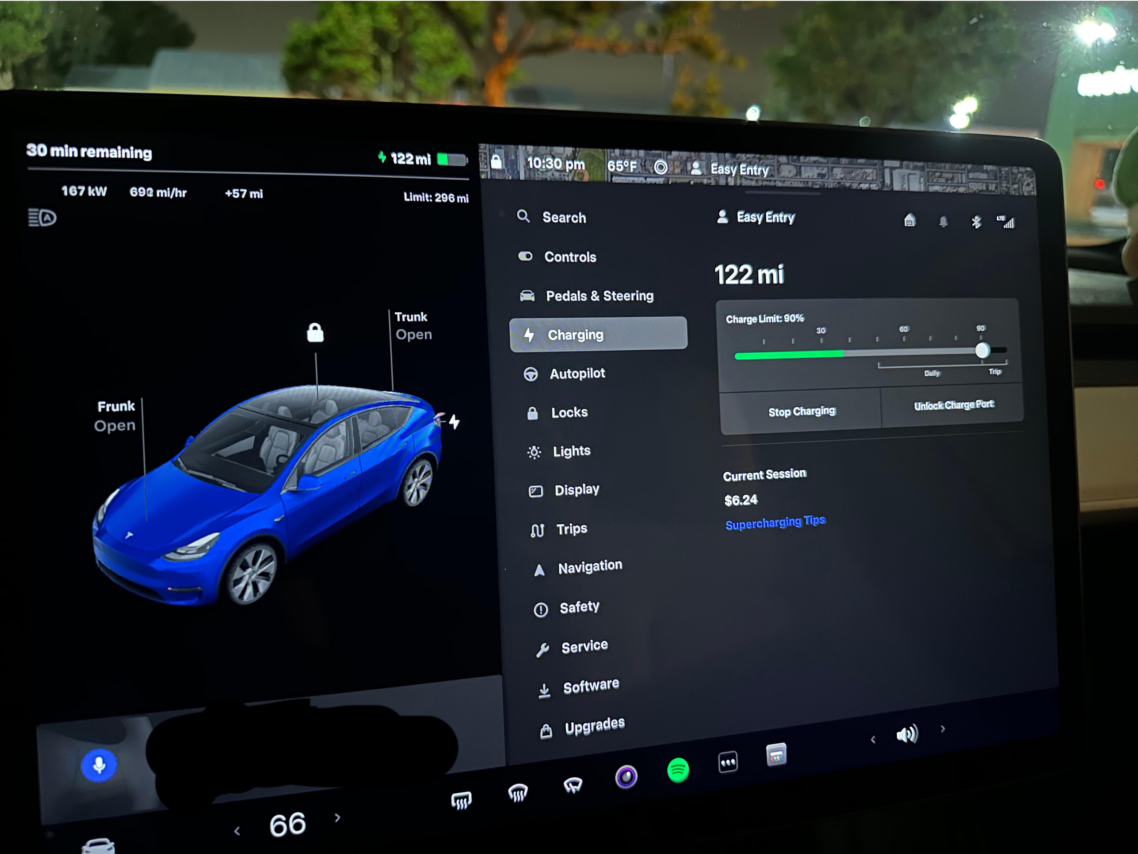Open the Spotify app

(678, 770)
